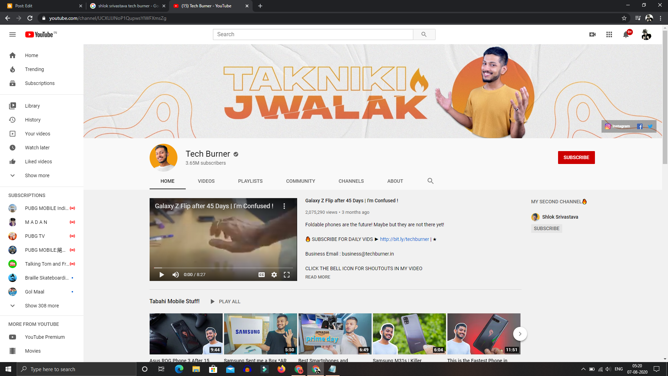Open video three-dot options menu
The width and height of the screenshot is (668, 376).
click(284, 206)
